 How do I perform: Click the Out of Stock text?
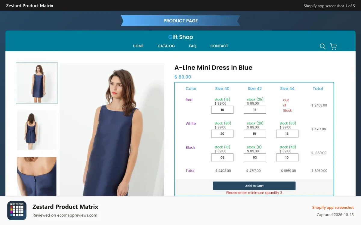(x=287, y=105)
